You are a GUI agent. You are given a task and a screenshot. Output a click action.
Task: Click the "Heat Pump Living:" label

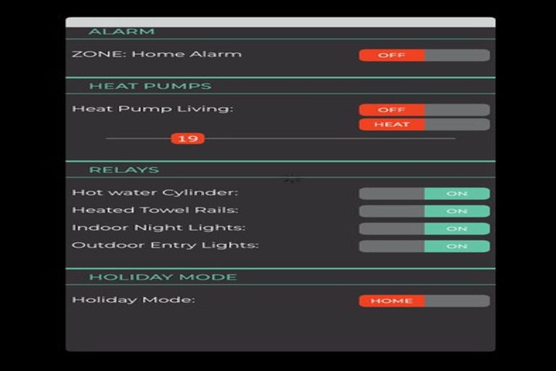pos(153,109)
